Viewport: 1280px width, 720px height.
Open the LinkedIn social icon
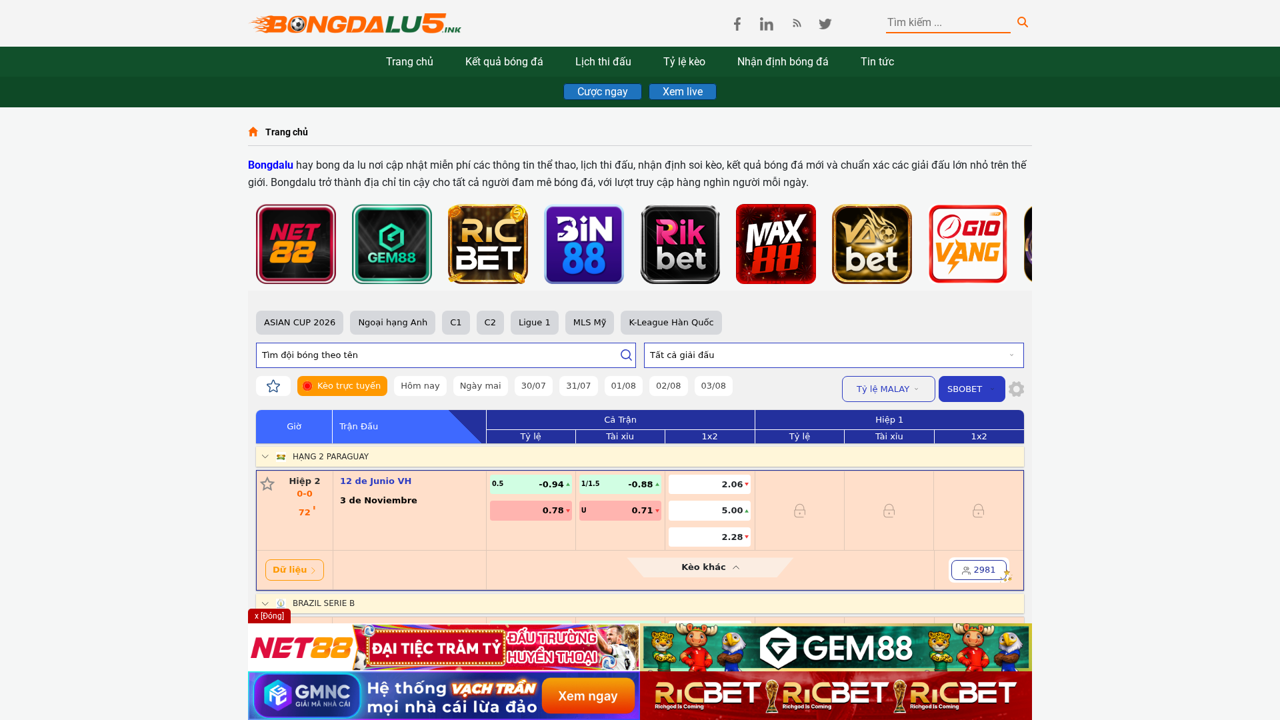point(767,24)
